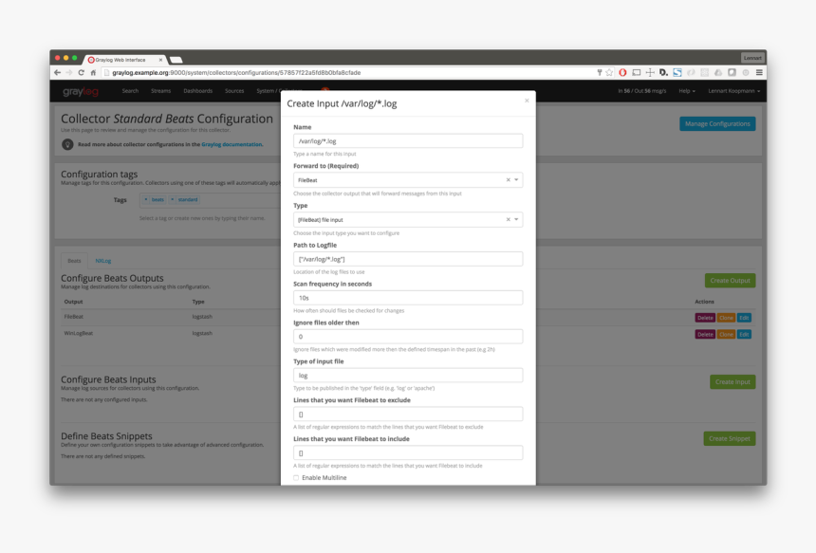Click the Type of input file field
This screenshot has width=816, height=553.
tap(408, 375)
